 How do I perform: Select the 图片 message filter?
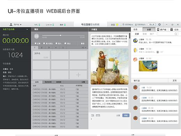[x=152, y=34]
